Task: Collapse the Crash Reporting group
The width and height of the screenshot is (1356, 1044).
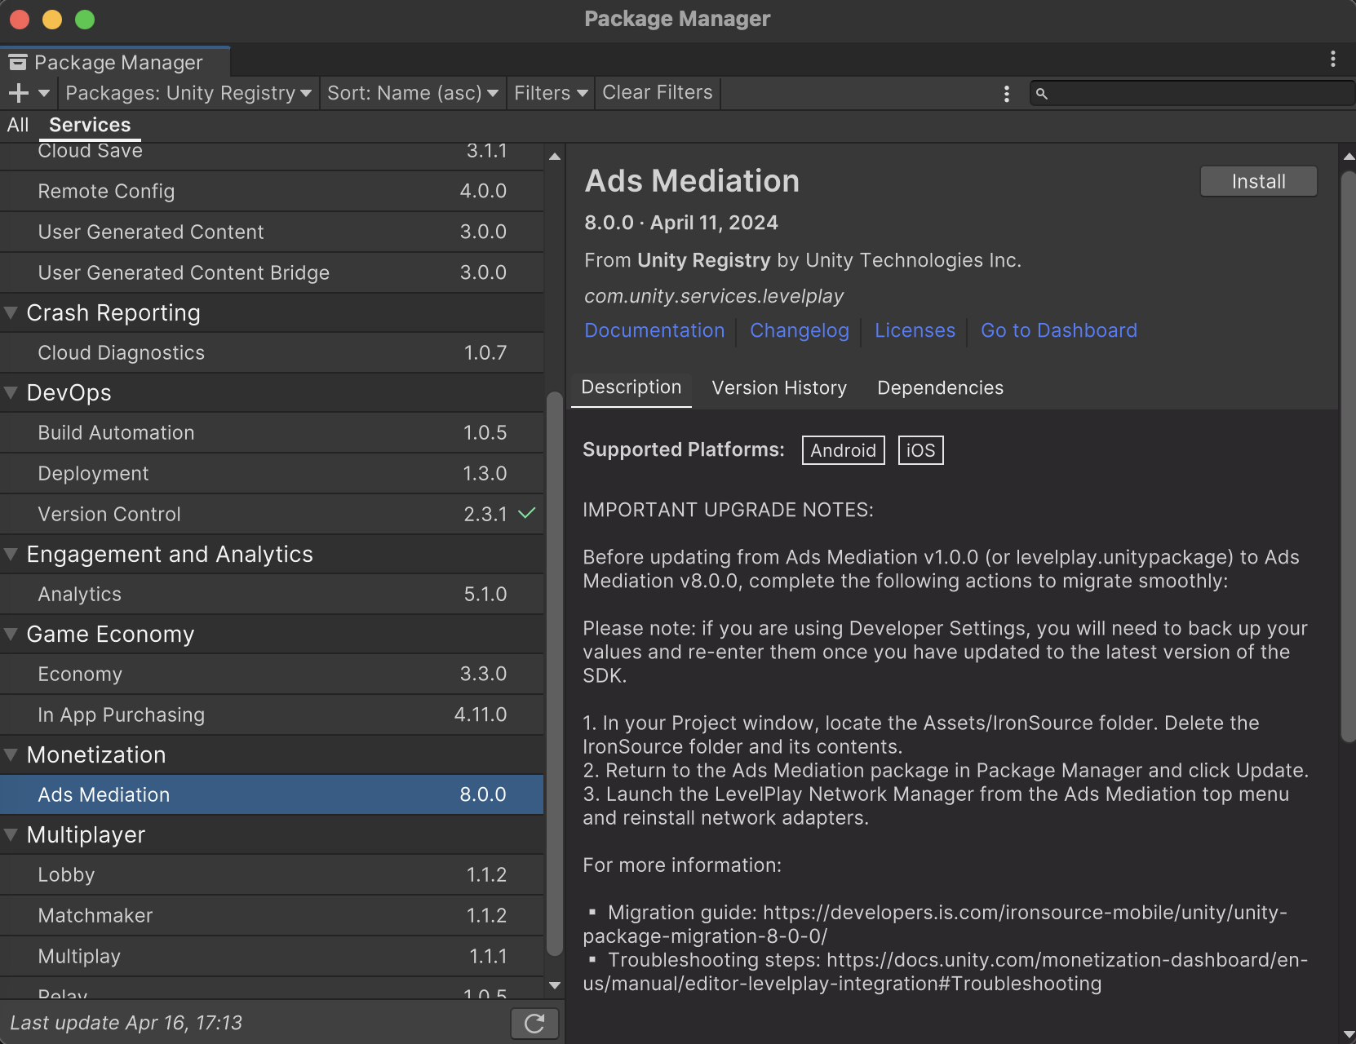Action: [11, 312]
